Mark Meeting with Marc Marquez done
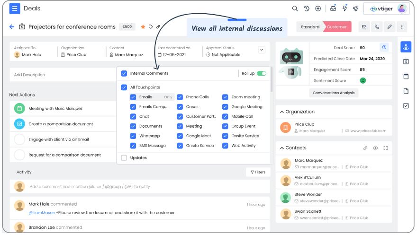Image resolution: width=417 pixels, height=235 pixels. tap(19, 108)
